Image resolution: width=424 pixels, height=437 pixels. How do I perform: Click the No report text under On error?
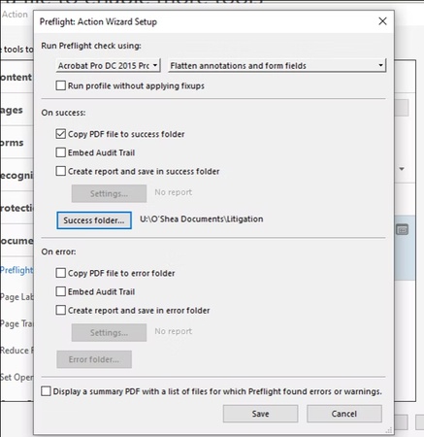pos(174,331)
